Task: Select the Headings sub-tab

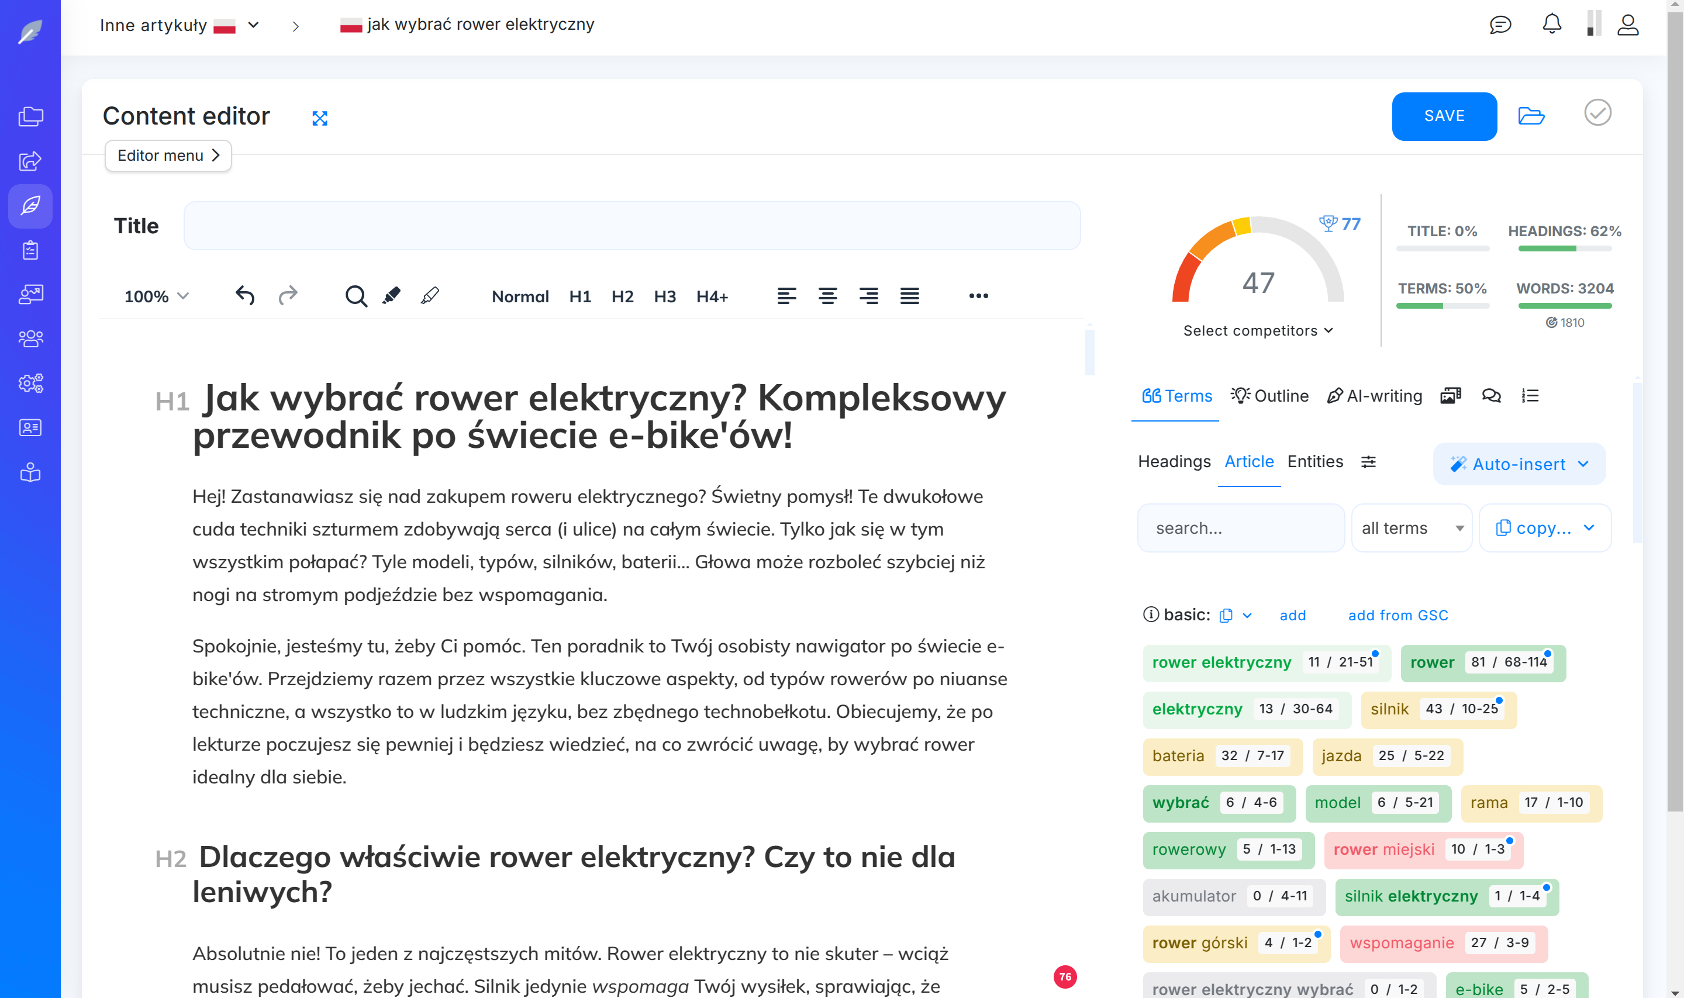Action: [x=1174, y=462]
